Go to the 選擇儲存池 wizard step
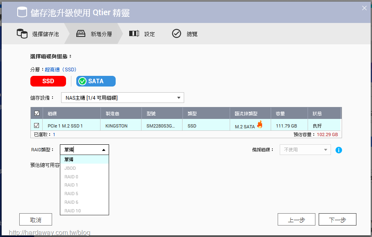This screenshot has width=372, height=237. coord(38,34)
